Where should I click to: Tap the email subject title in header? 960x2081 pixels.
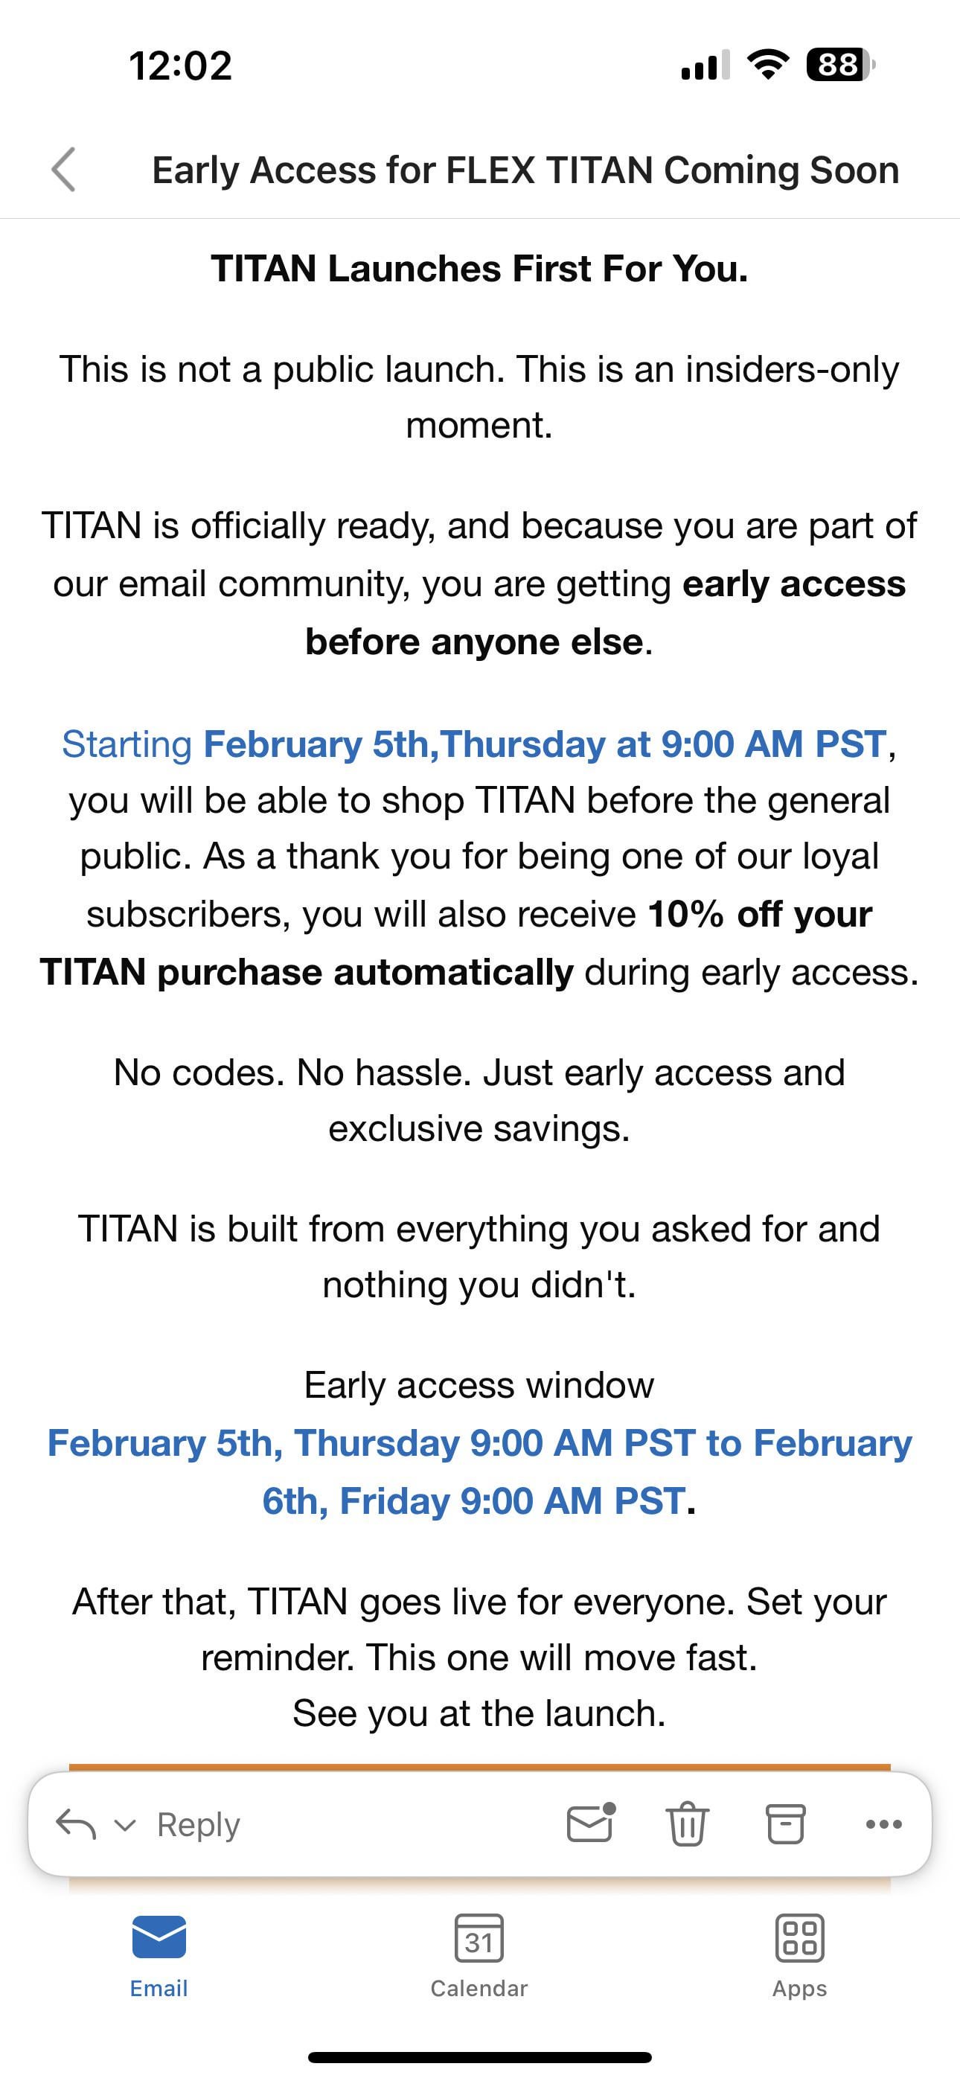coord(525,170)
